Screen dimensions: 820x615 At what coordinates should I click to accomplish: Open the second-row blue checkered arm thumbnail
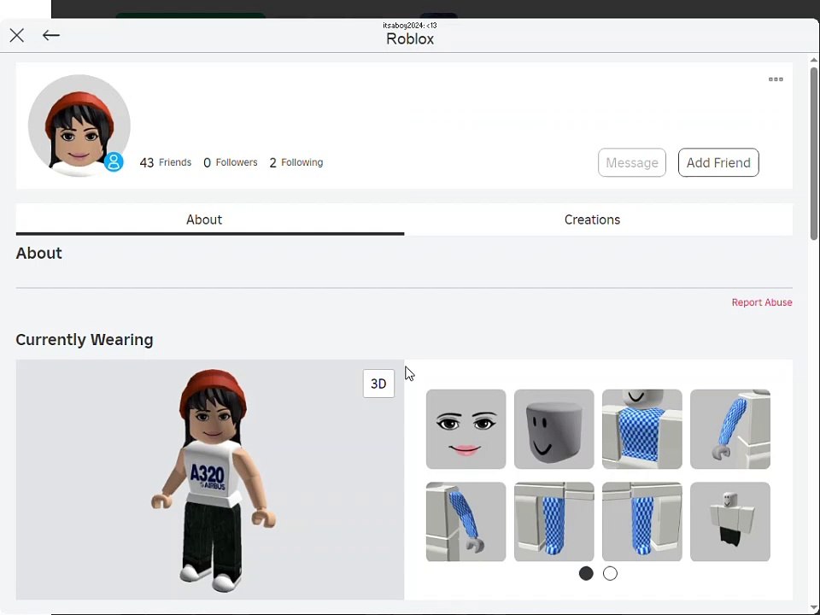(466, 521)
